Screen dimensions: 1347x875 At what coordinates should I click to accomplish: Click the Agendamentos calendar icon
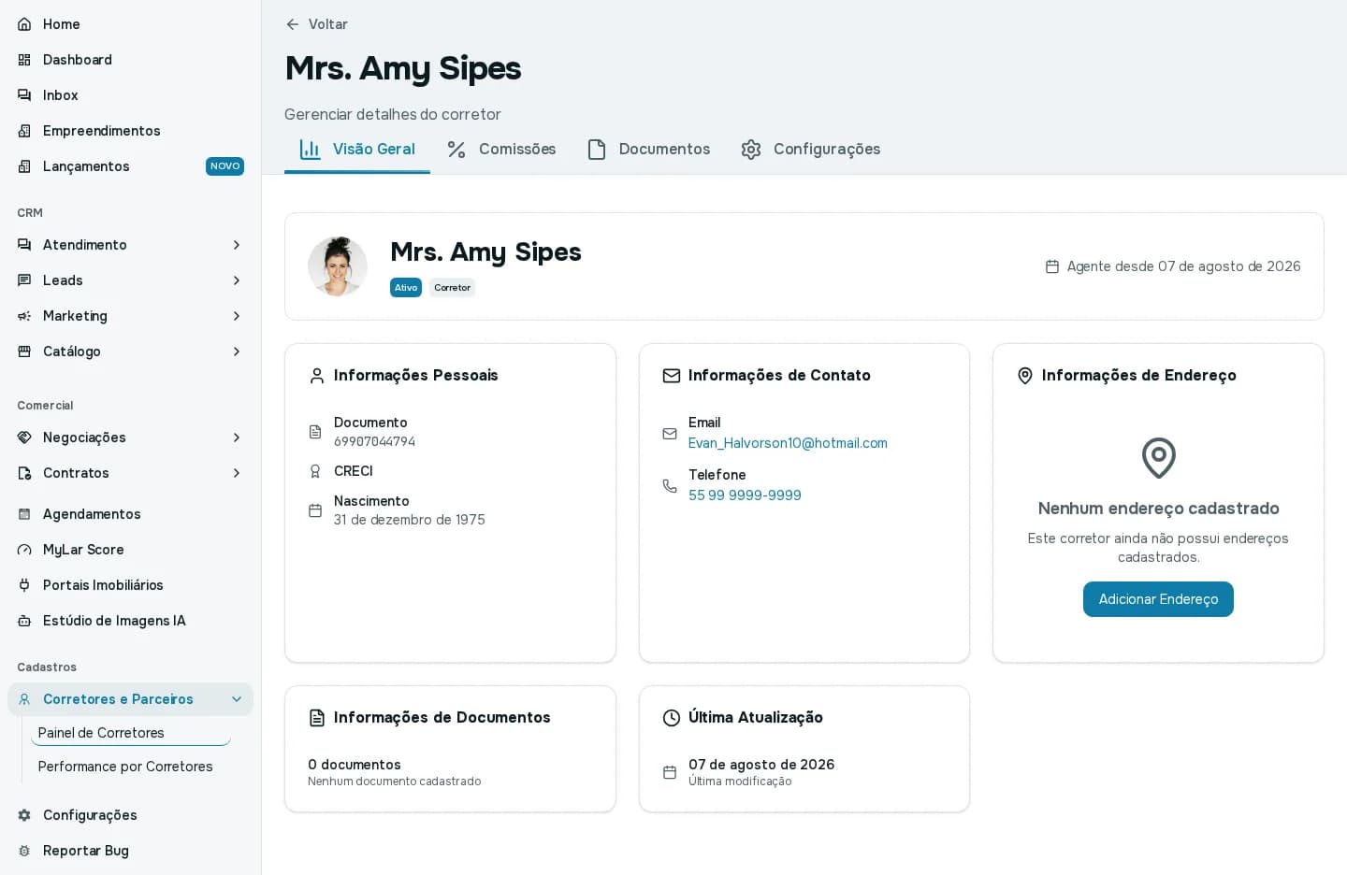click(x=24, y=514)
